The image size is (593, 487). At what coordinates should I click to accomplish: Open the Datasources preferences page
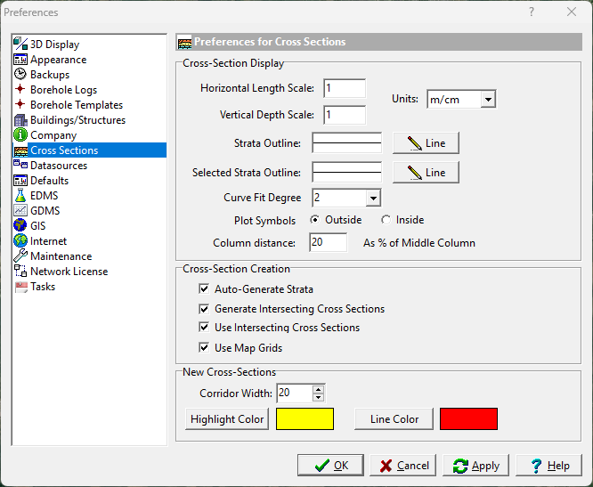pos(59,166)
